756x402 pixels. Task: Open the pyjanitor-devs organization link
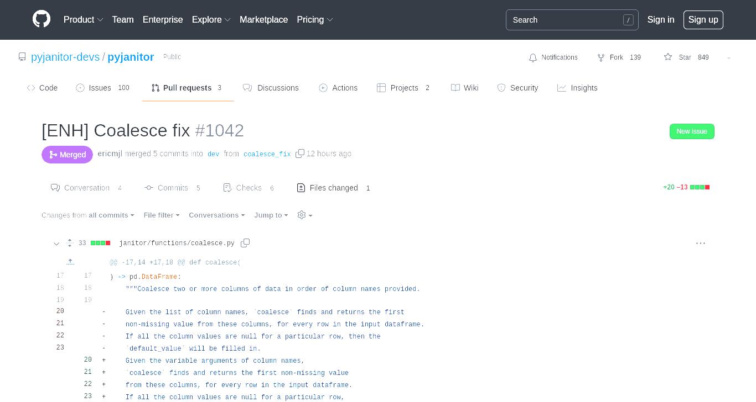point(65,57)
